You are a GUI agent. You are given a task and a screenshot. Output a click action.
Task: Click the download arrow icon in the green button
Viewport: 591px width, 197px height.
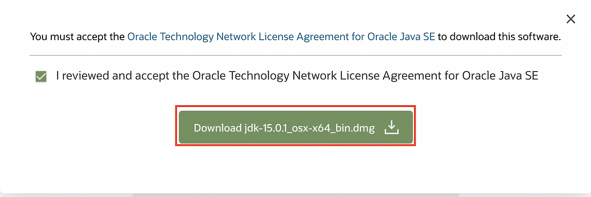(391, 127)
